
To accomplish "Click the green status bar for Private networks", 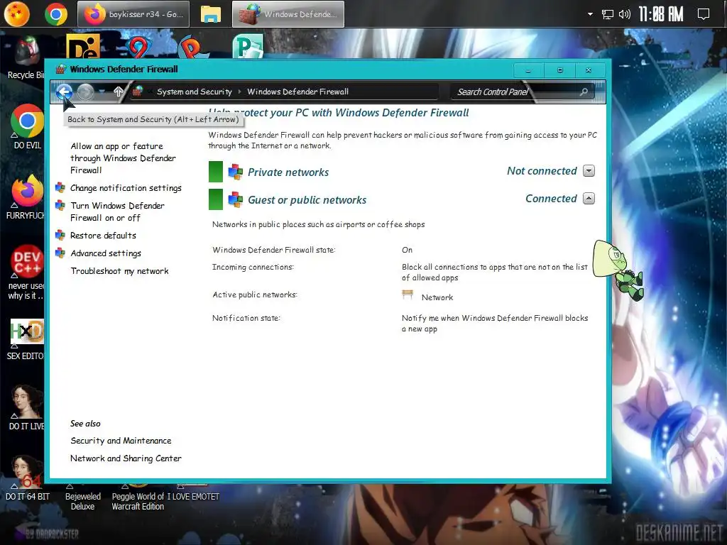I will (216, 172).
